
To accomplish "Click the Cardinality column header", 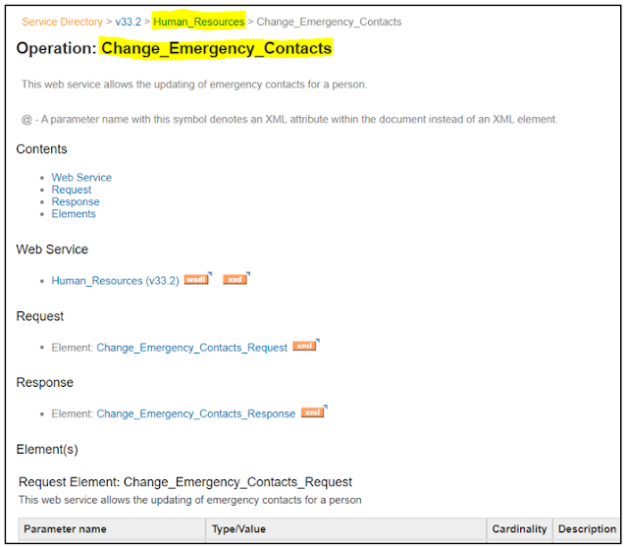I will (x=519, y=529).
